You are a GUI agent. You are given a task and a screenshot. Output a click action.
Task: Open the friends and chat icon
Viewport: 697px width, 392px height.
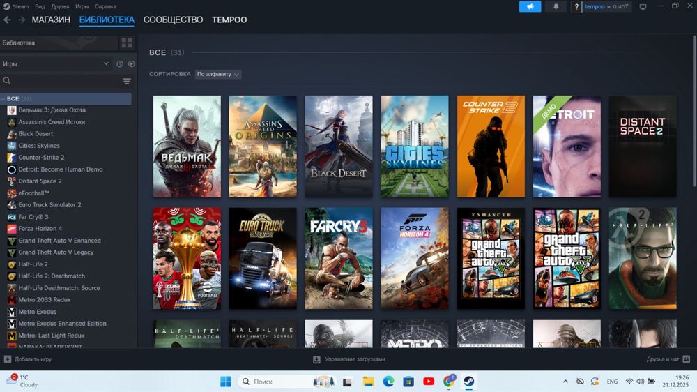tap(687, 359)
